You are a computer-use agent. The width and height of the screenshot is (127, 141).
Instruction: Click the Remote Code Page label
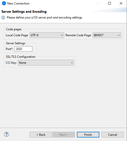(x=78, y=35)
